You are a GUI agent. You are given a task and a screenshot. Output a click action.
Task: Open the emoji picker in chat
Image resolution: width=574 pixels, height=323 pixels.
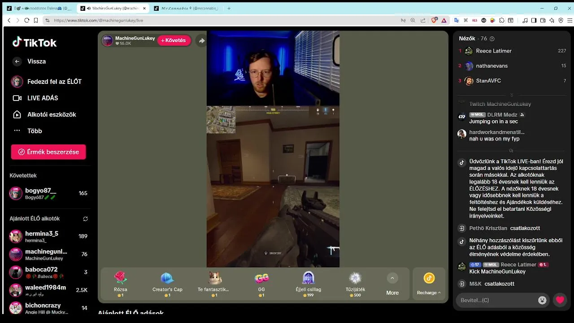[542, 300]
